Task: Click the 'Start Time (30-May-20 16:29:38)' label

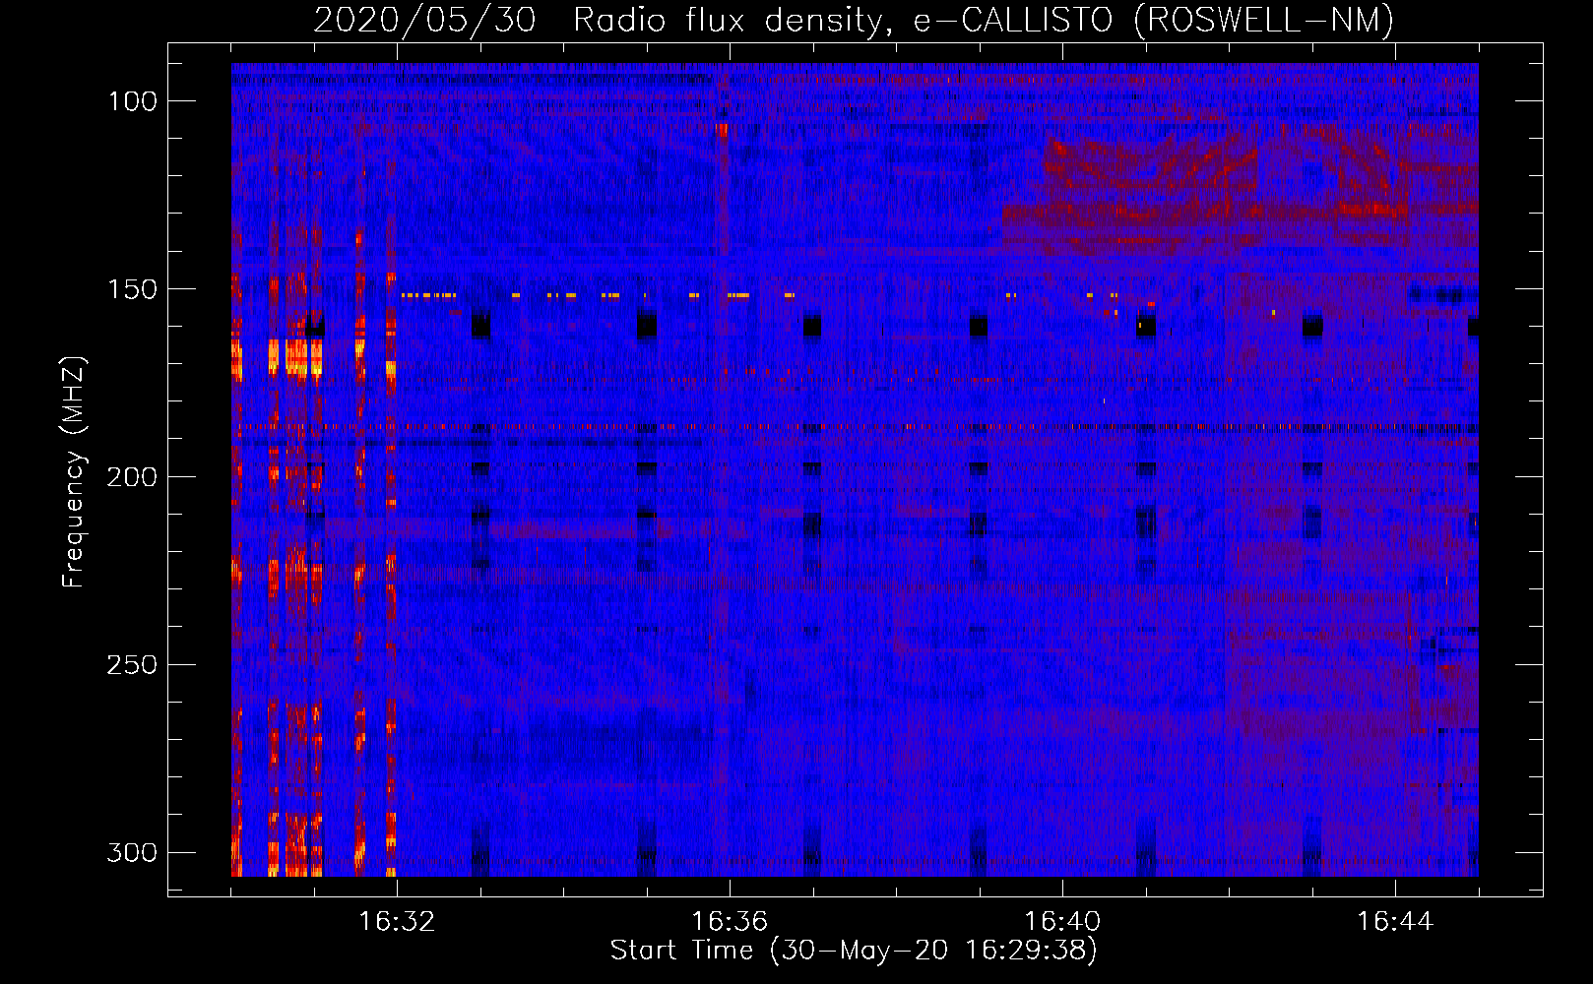Action: point(854,951)
